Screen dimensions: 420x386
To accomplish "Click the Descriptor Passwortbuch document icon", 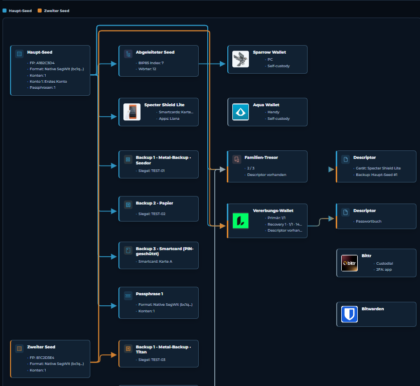I will pyautogui.click(x=346, y=212).
